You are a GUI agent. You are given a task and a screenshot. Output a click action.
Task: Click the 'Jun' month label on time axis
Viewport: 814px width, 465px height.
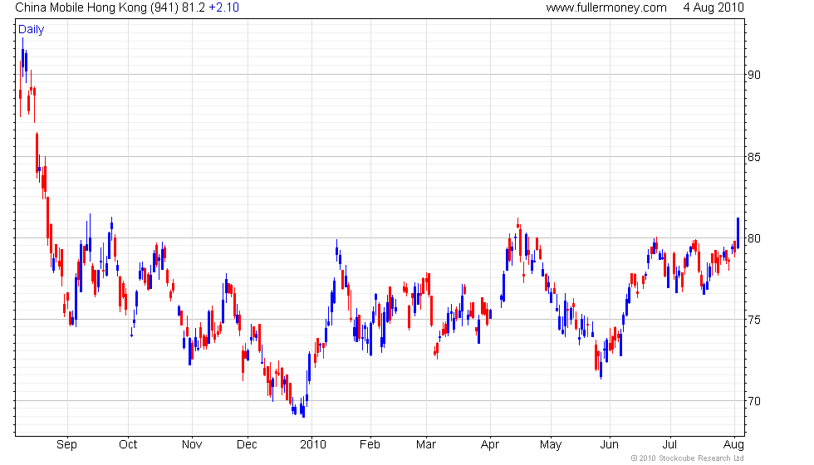coord(610,445)
